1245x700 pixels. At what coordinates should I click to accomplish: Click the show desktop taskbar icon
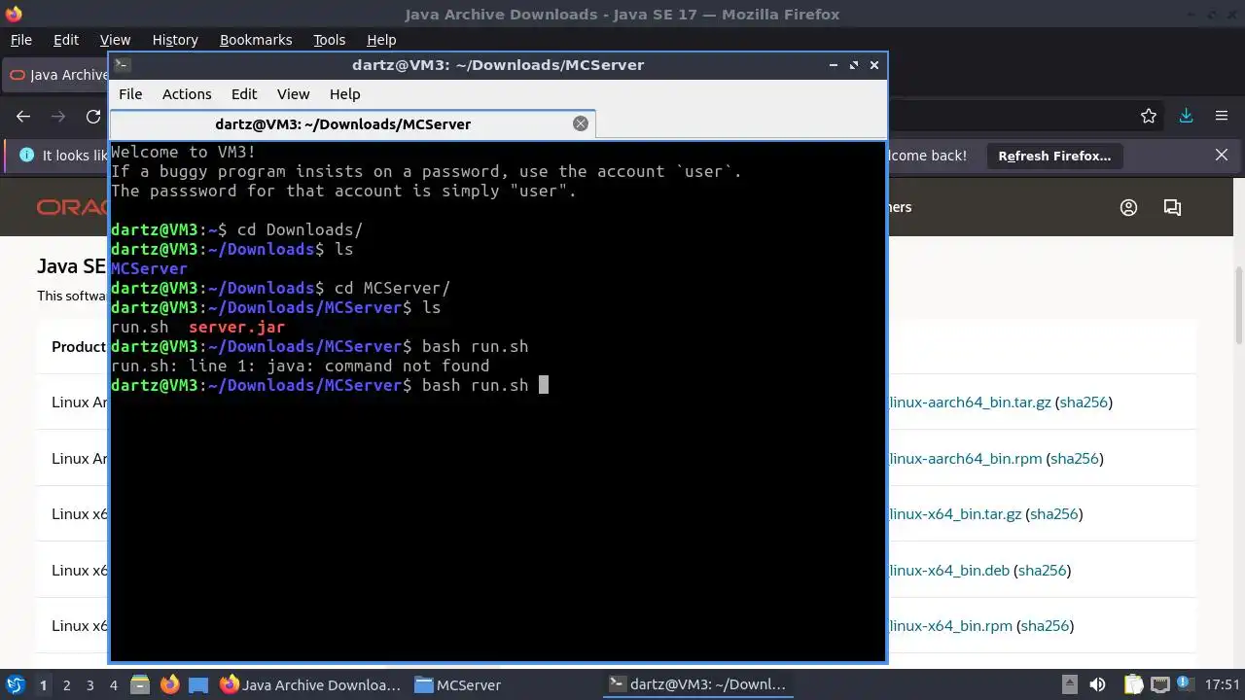(x=198, y=684)
